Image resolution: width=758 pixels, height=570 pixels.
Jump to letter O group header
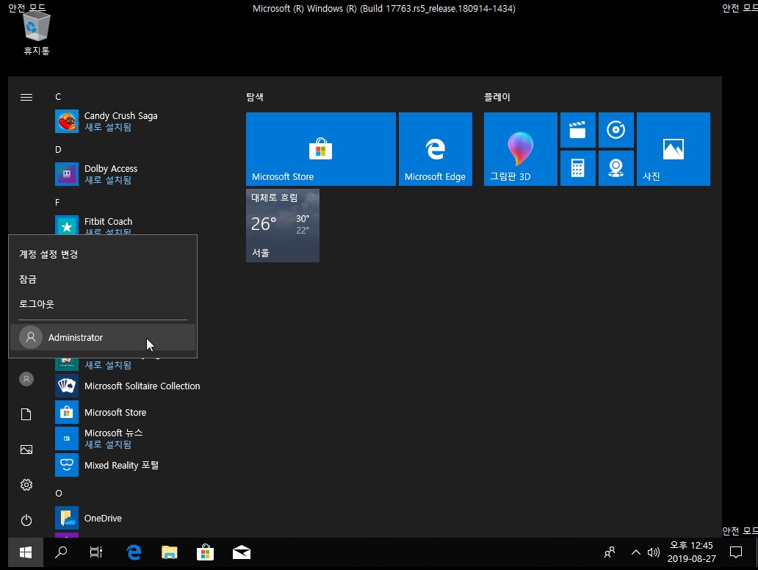[59, 493]
